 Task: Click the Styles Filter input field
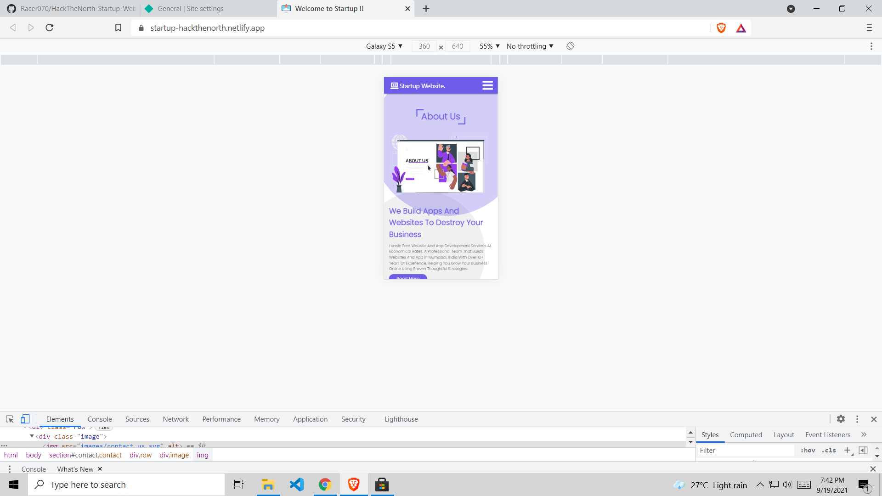(x=746, y=451)
